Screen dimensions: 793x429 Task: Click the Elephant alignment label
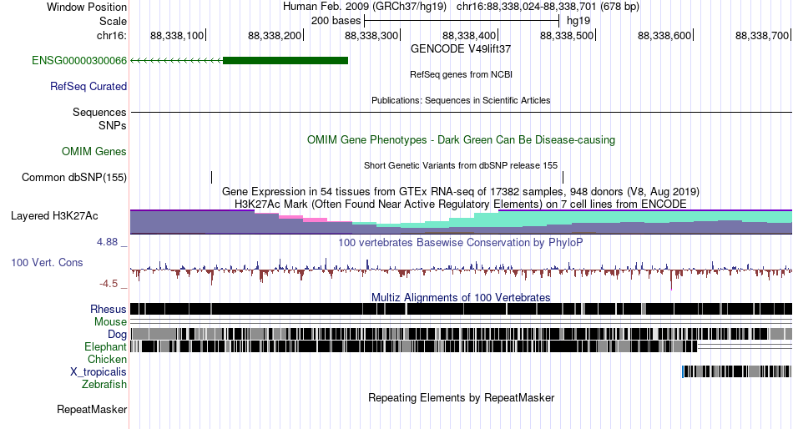105,347
